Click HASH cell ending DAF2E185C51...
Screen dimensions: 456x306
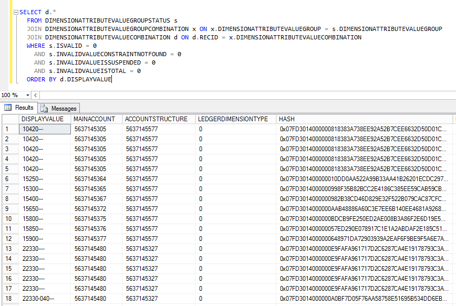click(365, 229)
